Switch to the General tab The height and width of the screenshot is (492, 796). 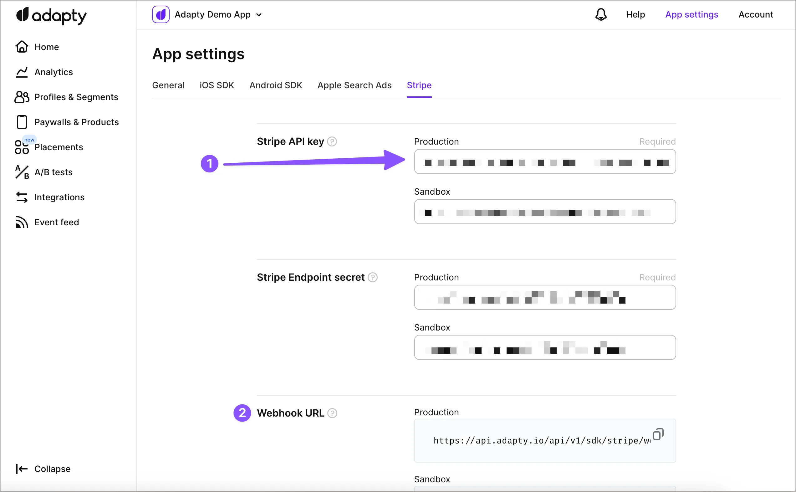(168, 85)
